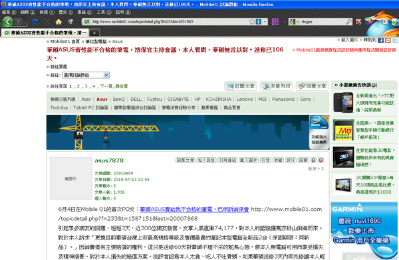Click in the browser search input field
Screen dimensions: 399x260
coord(323,22)
